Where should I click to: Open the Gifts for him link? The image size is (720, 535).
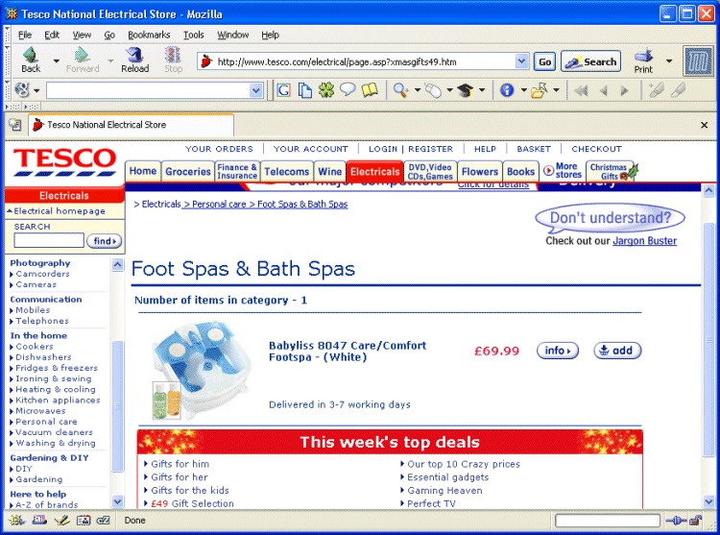tap(180, 464)
